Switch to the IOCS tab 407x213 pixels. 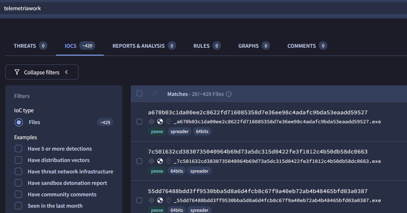coord(80,46)
